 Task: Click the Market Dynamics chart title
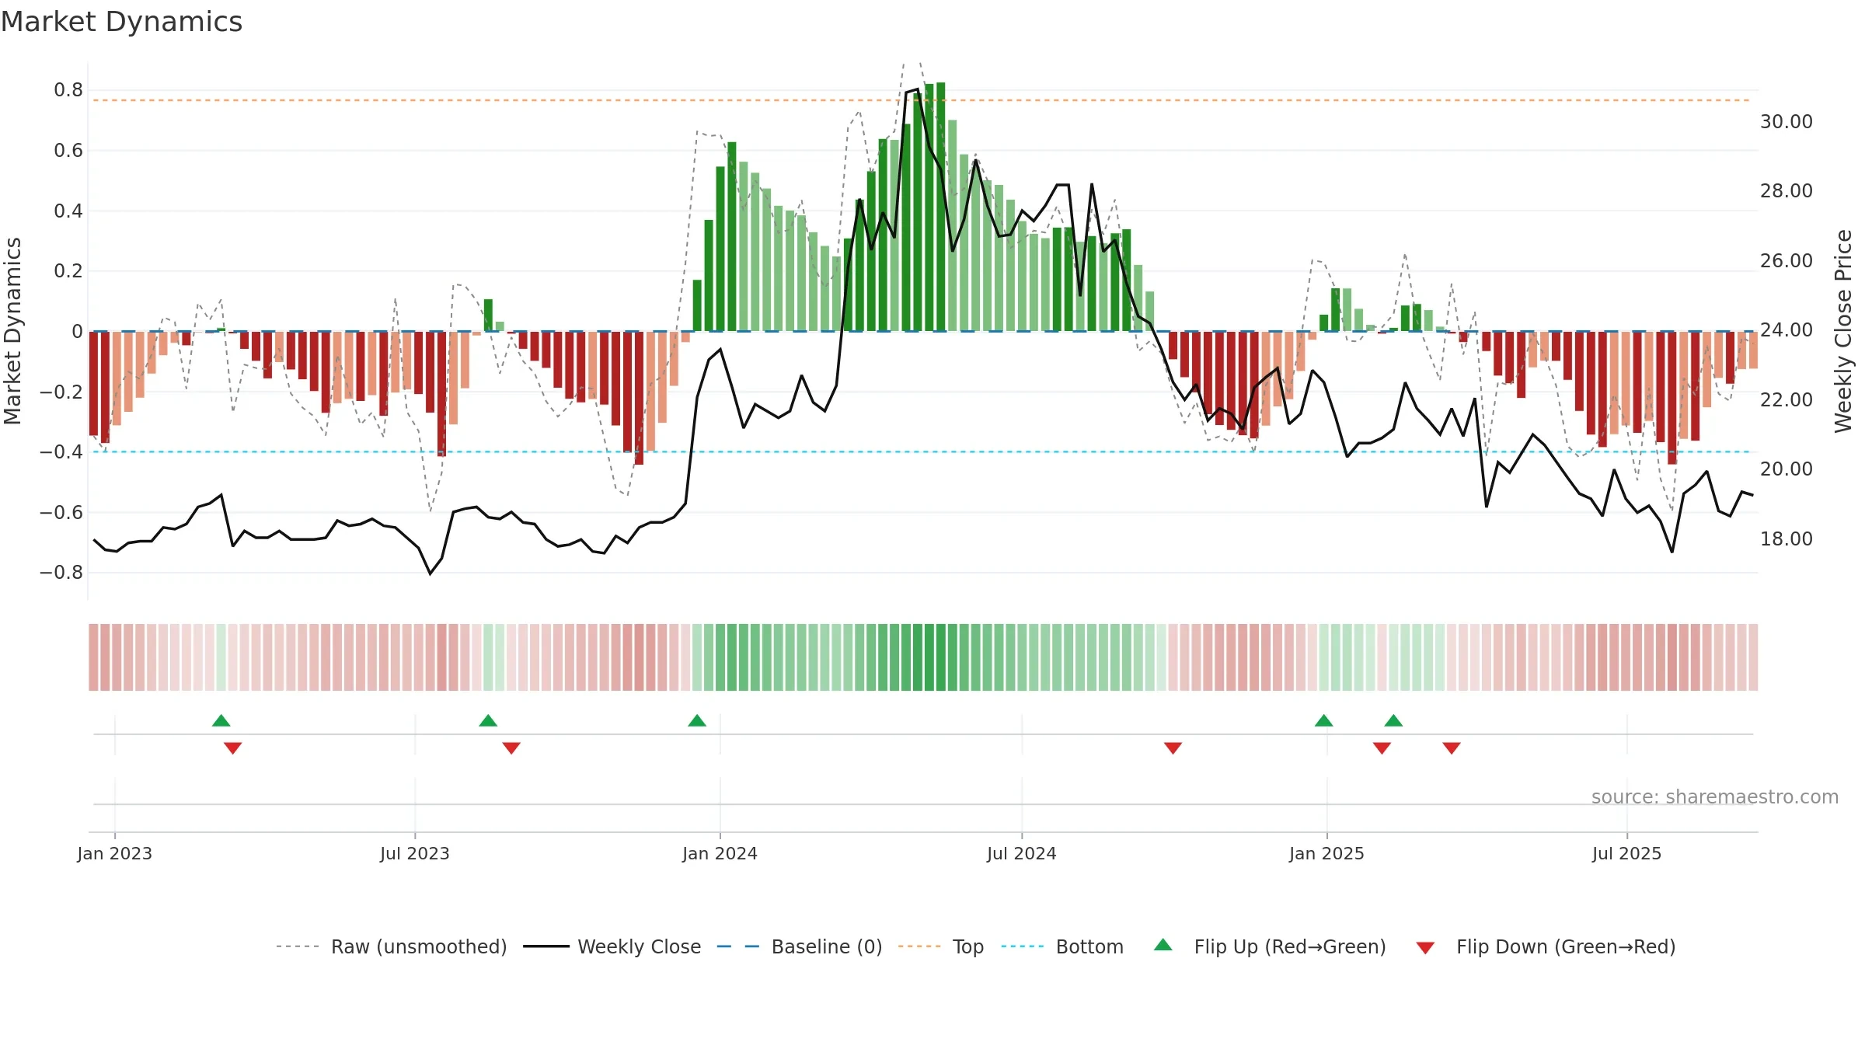pyautogui.click(x=121, y=22)
